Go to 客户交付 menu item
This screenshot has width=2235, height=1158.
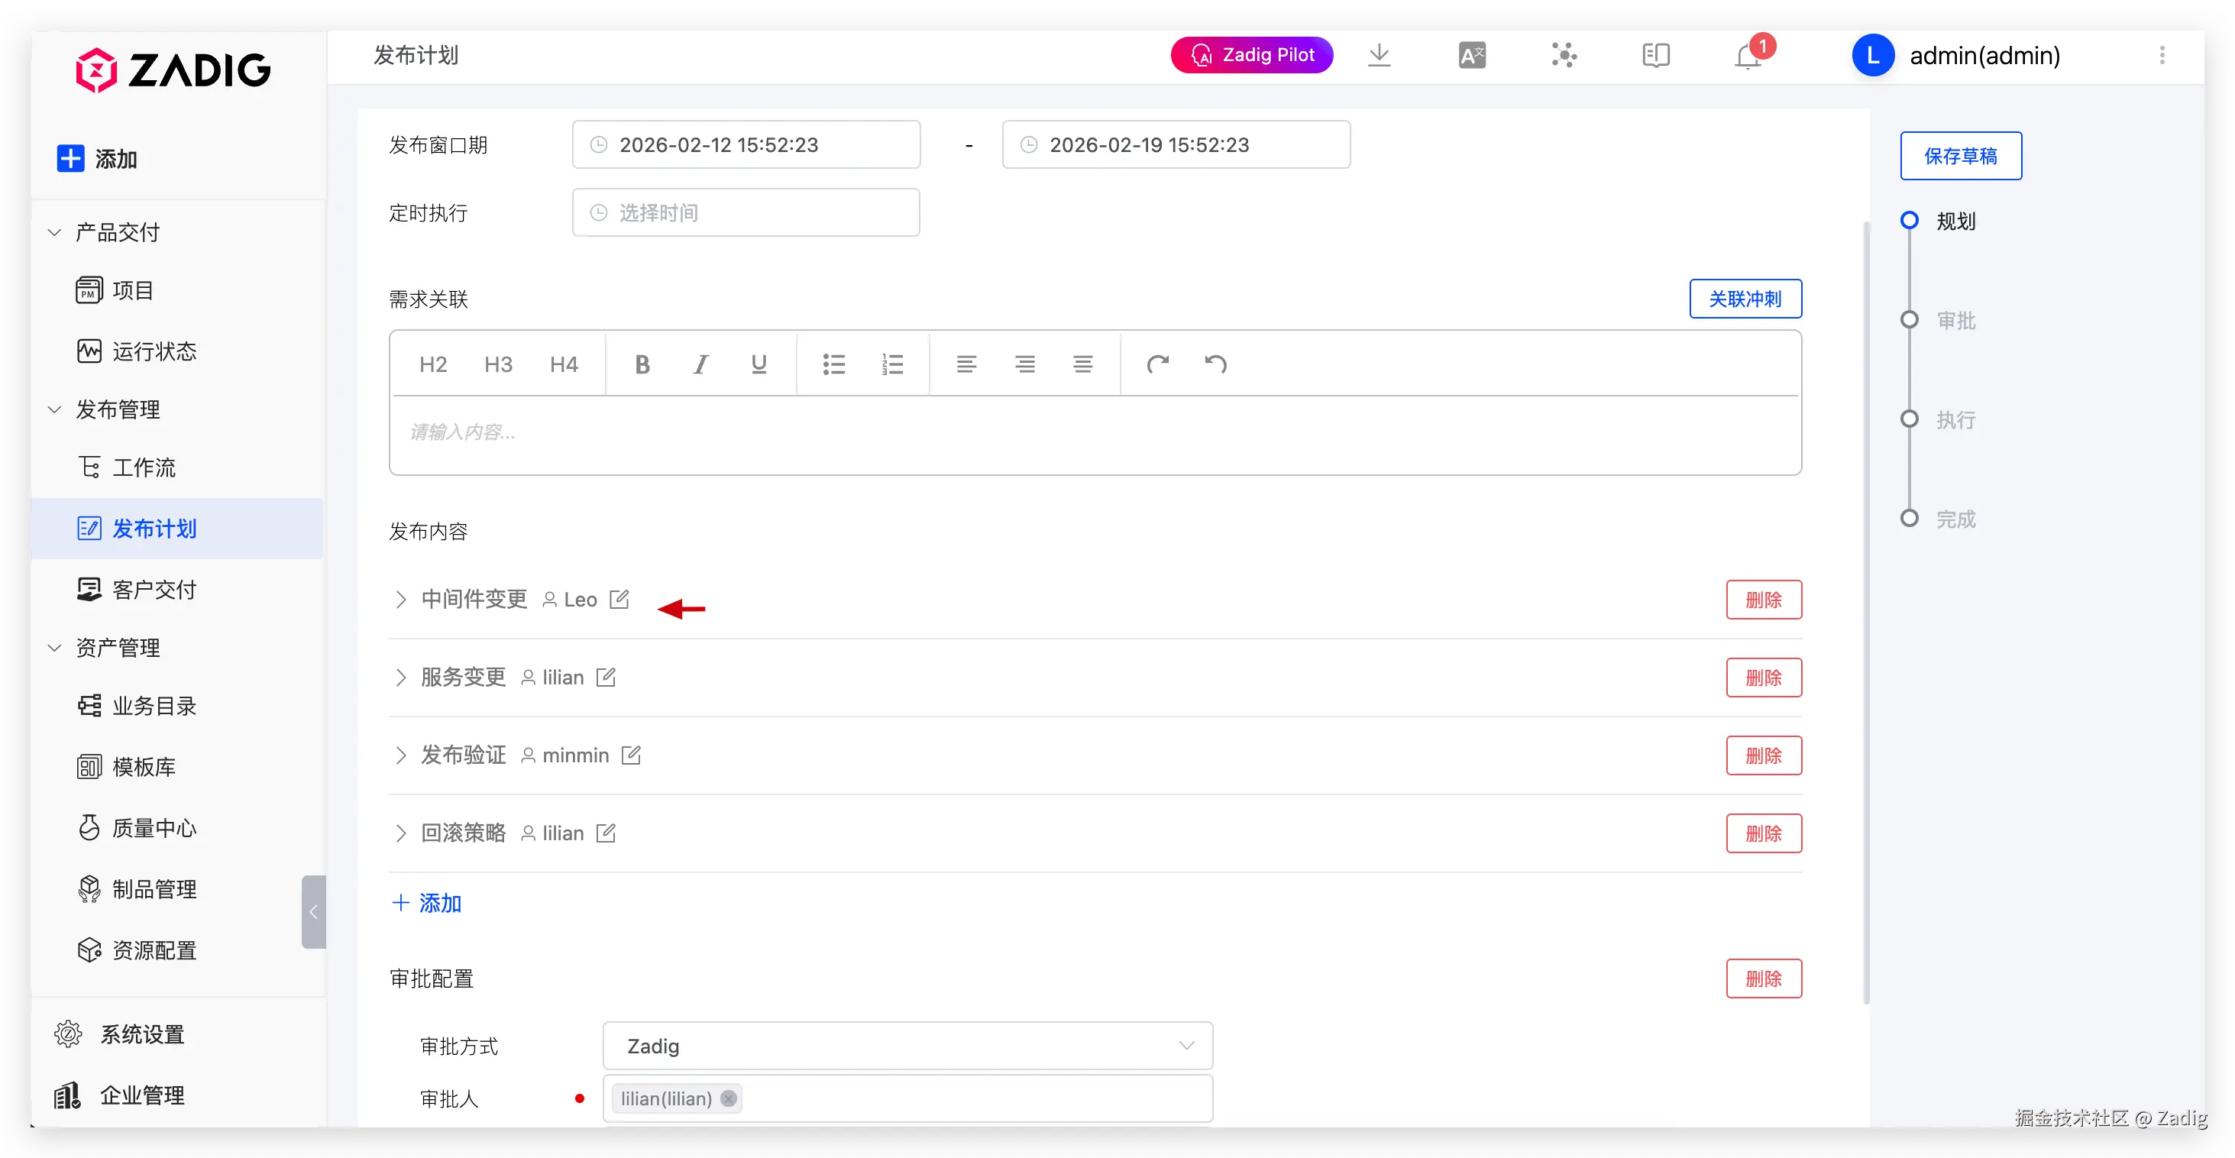tap(154, 590)
